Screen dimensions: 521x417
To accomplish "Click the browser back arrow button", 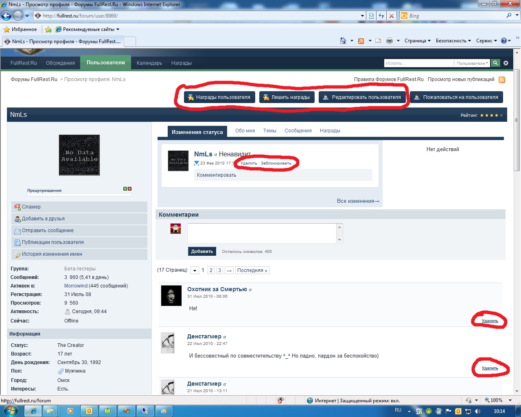I will point(7,16).
